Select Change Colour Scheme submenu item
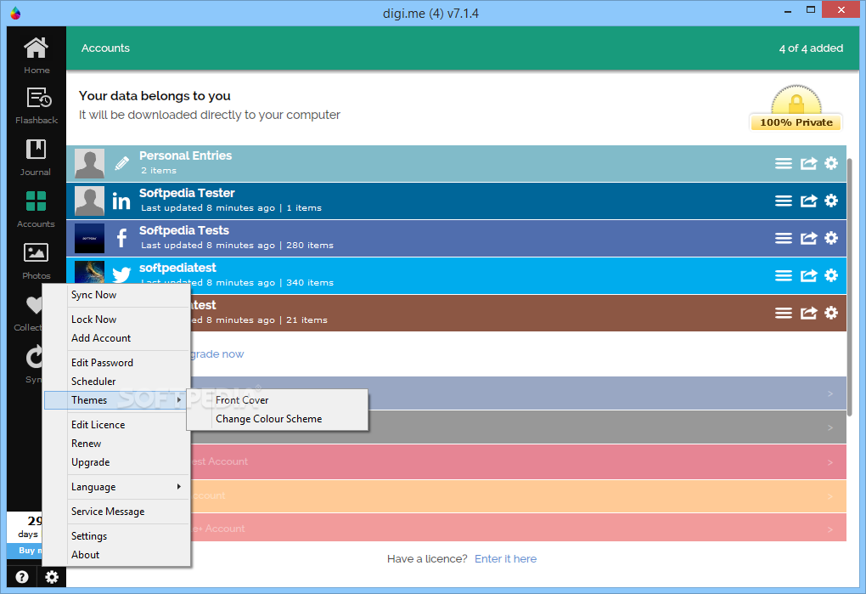The height and width of the screenshot is (594, 866). [268, 419]
